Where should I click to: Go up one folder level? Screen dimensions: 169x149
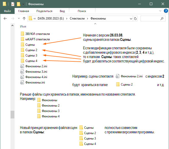coord(24,18)
